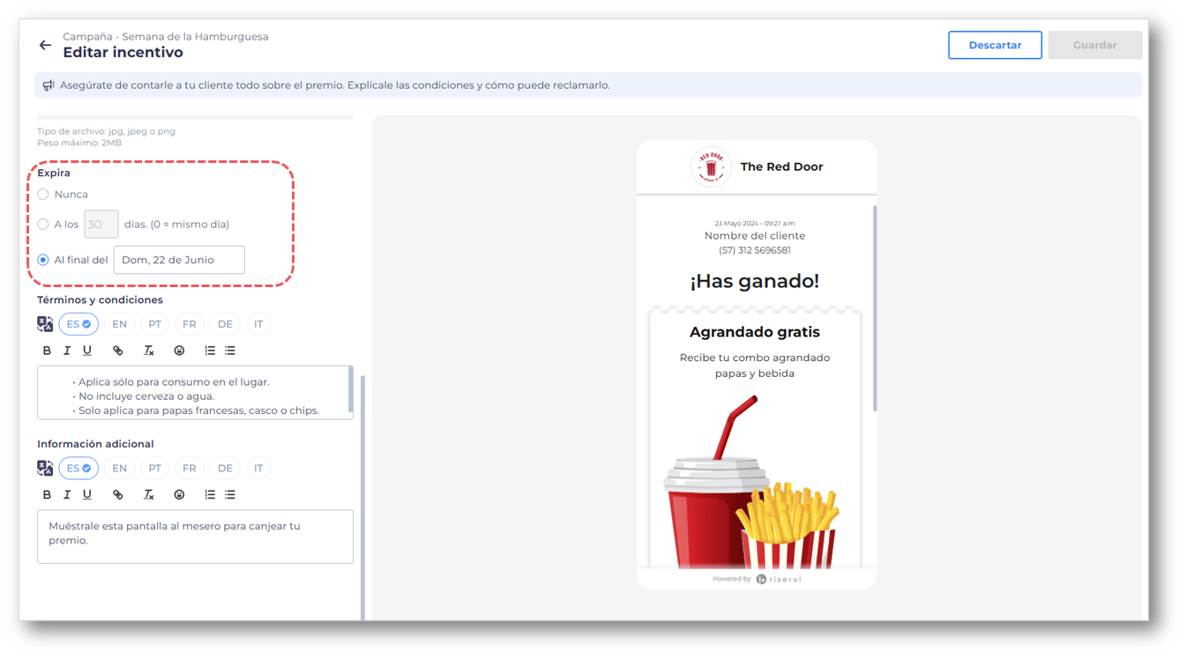
Task: Click the 'Editar incentivo' page title
Action: coord(123,53)
